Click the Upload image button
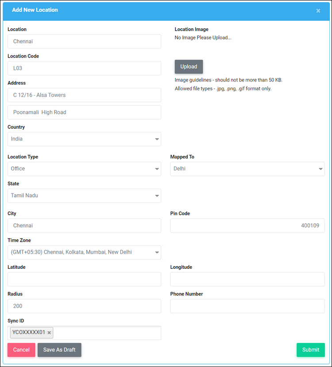The width and height of the screenshot is (332, 367). [189, 66]
